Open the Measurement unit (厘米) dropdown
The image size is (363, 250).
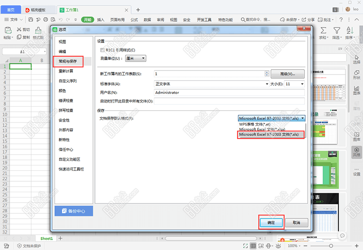coord(135,58)
